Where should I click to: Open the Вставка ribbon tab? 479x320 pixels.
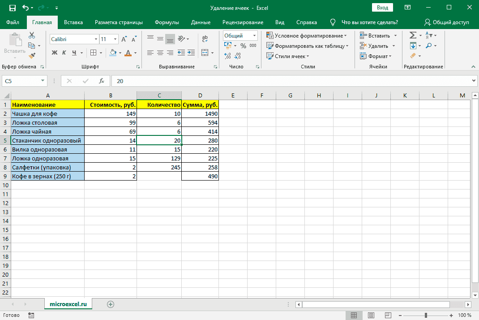point(73,22)
